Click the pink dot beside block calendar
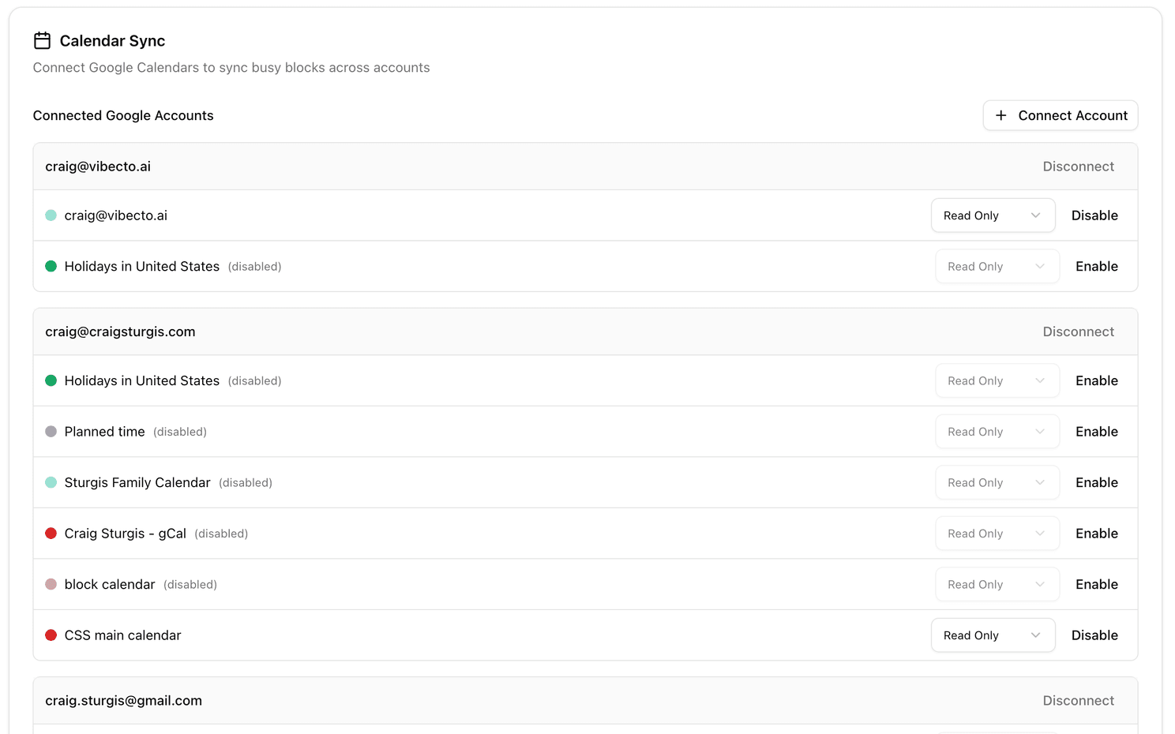 point(51,584)
